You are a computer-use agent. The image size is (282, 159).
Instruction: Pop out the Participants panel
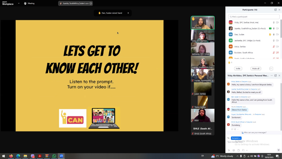(x=275, y=10)
